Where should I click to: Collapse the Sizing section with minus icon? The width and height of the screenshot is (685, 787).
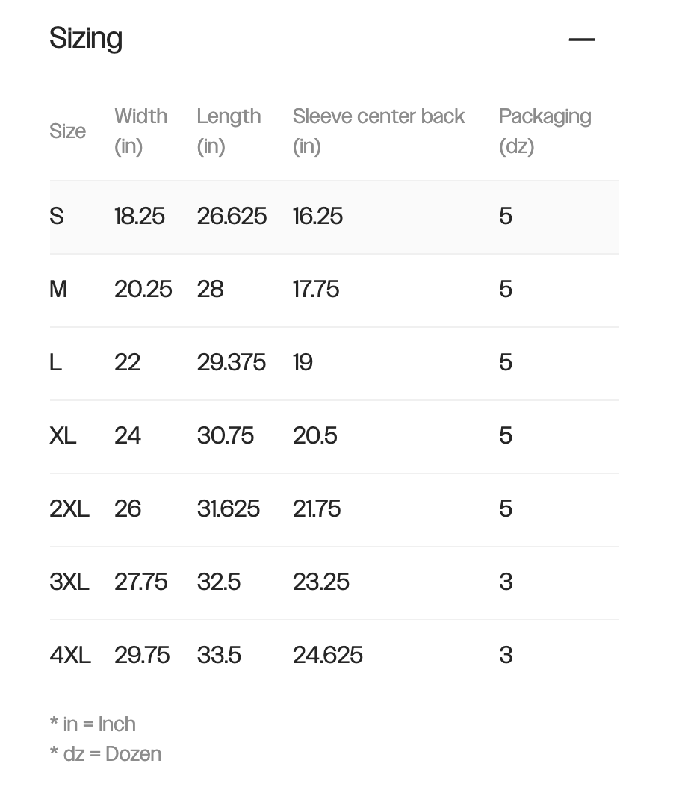[582, 39]
